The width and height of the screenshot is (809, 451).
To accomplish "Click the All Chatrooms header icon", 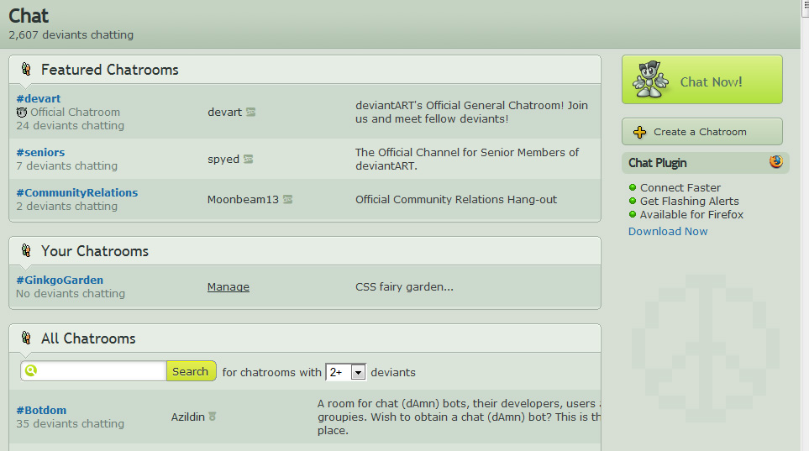I will (26, 338).
